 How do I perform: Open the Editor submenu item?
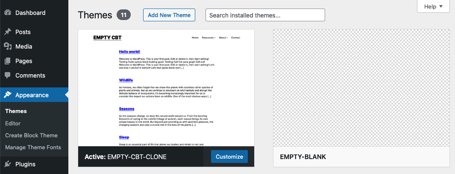(13, 123)
